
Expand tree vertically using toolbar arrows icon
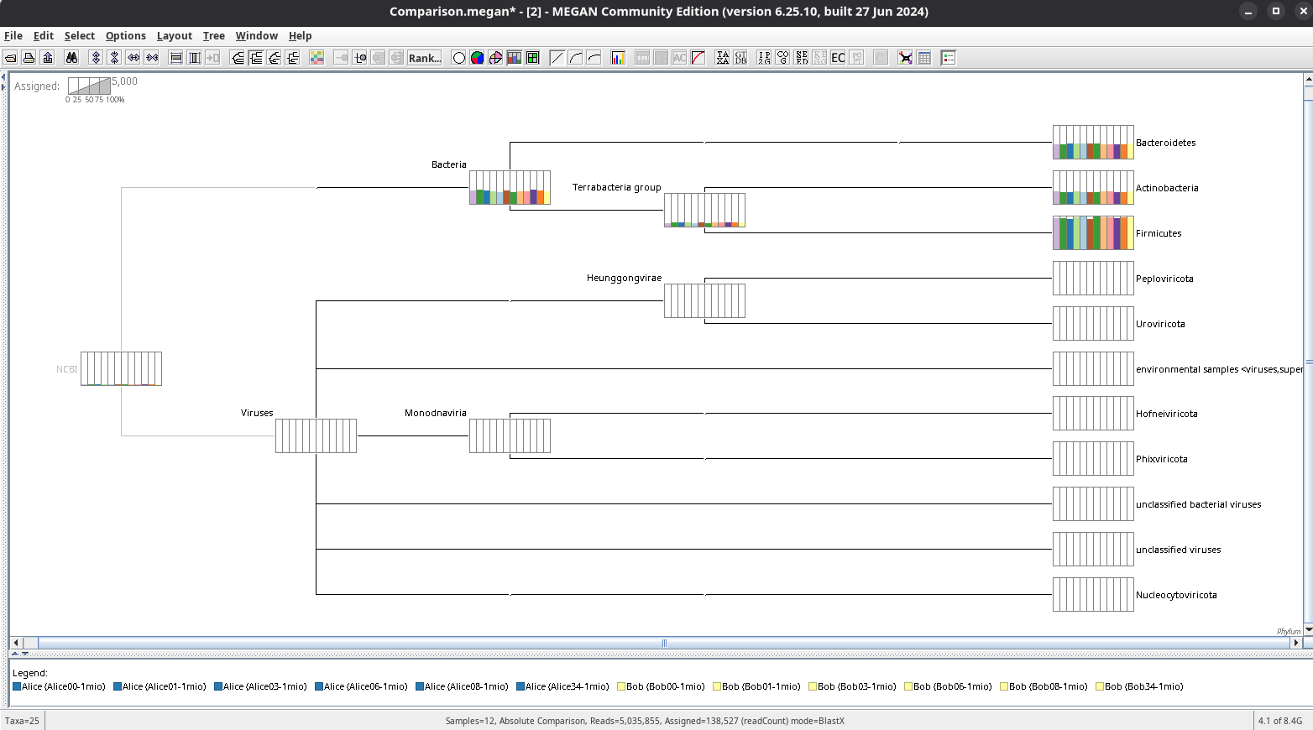(96, 58)
